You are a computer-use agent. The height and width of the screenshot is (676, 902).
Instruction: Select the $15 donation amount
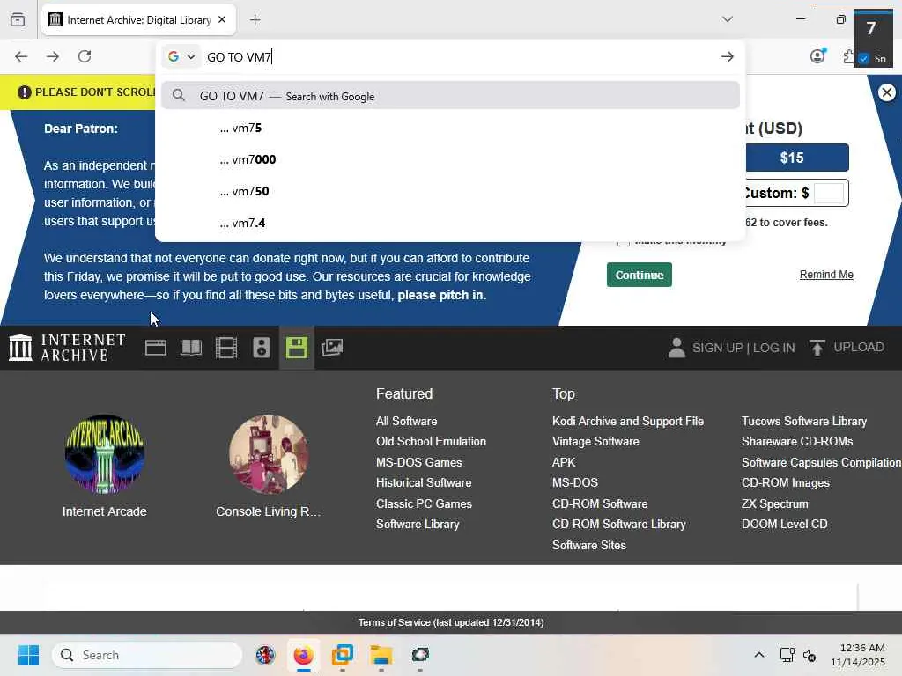(x=796, y=158)
